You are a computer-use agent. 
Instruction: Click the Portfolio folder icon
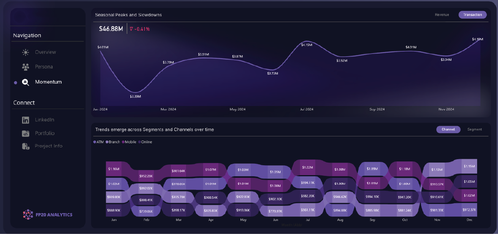tap(25, 133)
